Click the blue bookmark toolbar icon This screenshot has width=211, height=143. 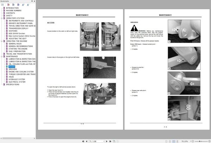18,5
